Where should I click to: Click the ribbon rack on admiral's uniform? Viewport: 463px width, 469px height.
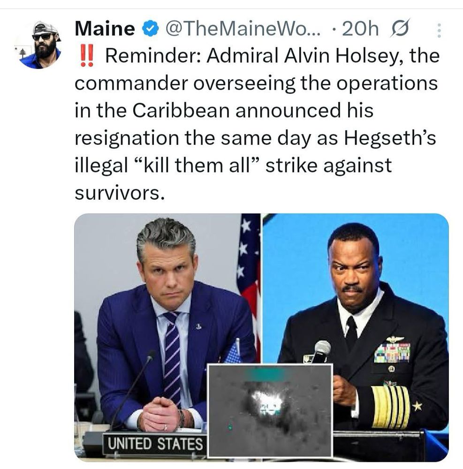392,353
